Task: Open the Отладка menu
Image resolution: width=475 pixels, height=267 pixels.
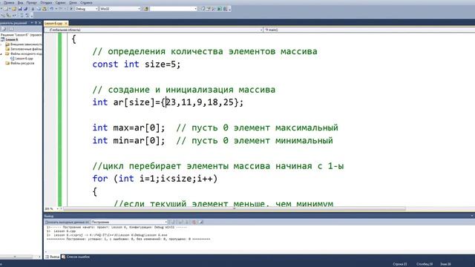Action: [x=46, y=3]
